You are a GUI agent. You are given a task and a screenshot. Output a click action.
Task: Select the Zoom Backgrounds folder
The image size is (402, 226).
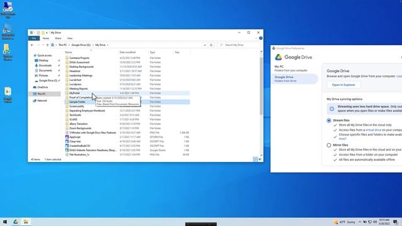(x=80, y=128)
